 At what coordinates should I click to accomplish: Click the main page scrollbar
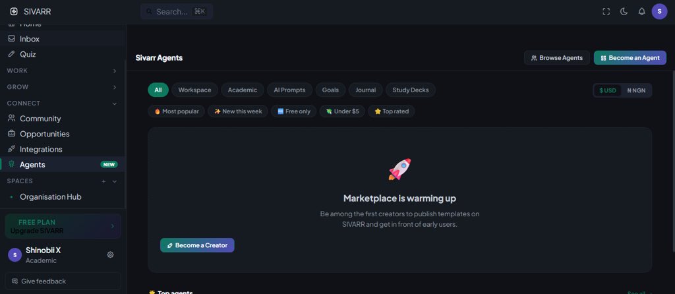(x=673, y=162)
